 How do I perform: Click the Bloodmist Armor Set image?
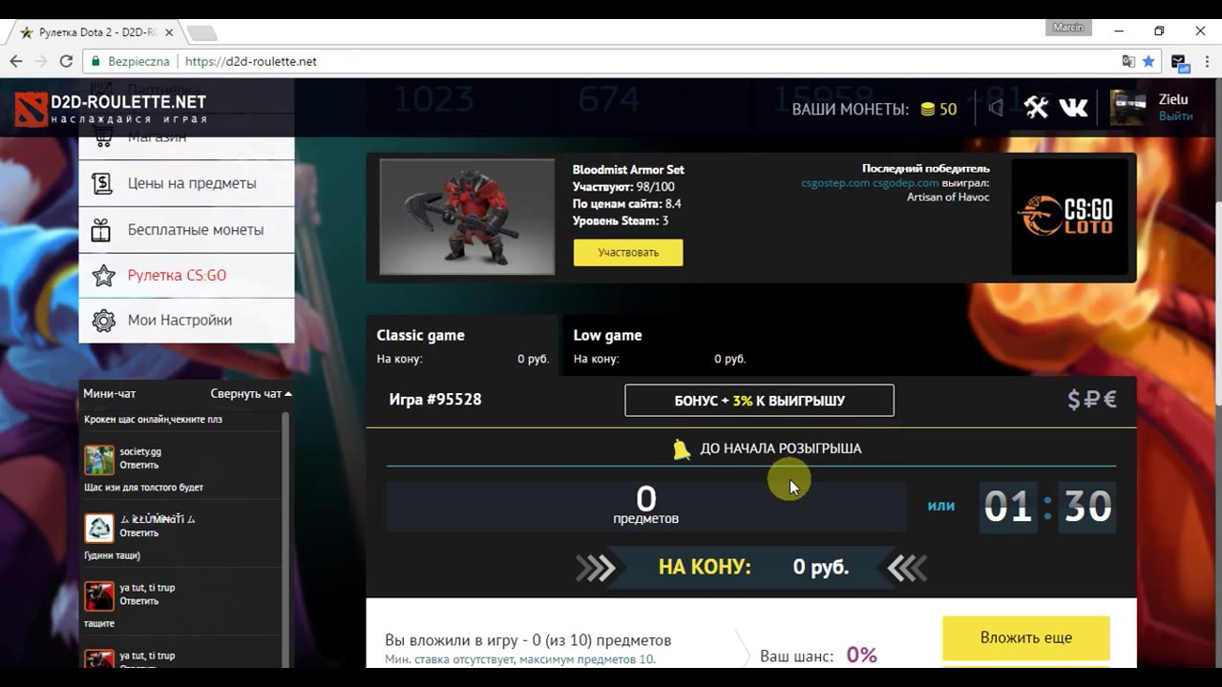[467, 217]
